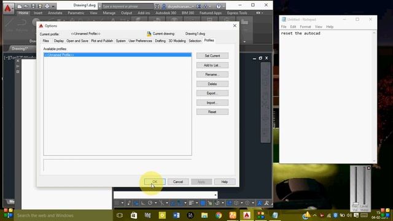The image size is (393, 221).
Task: Open the AutoCAD application menu button
Action: pos(8,8)
